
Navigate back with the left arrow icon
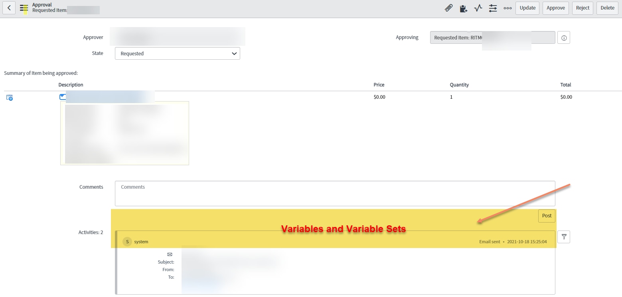point(9,8)
